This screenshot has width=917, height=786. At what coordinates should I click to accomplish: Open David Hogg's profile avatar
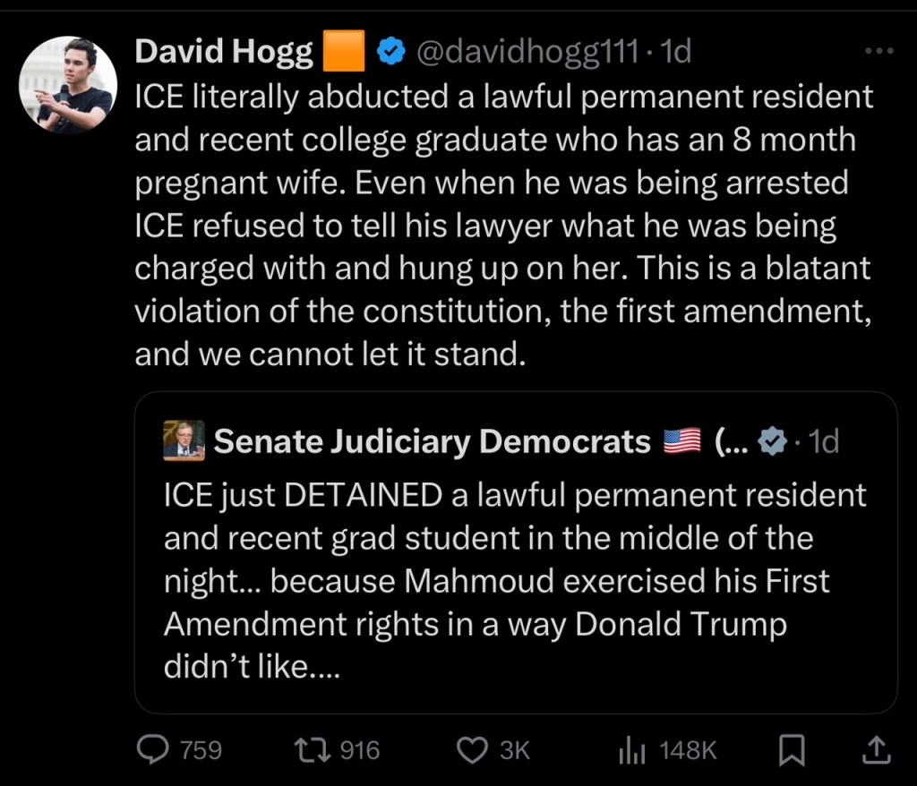[x=68, y=85]
